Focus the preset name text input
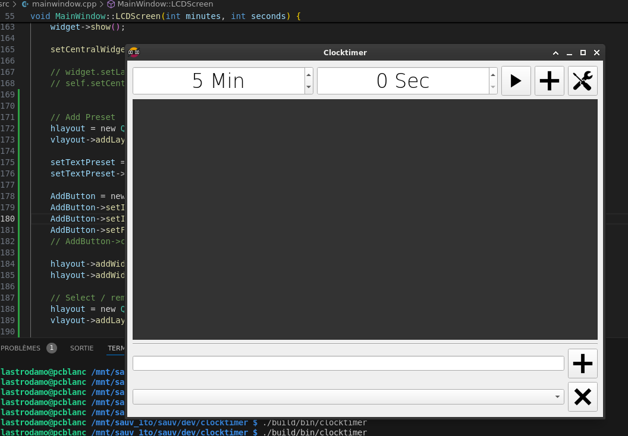The image size is (628, 436). (348, 363)
